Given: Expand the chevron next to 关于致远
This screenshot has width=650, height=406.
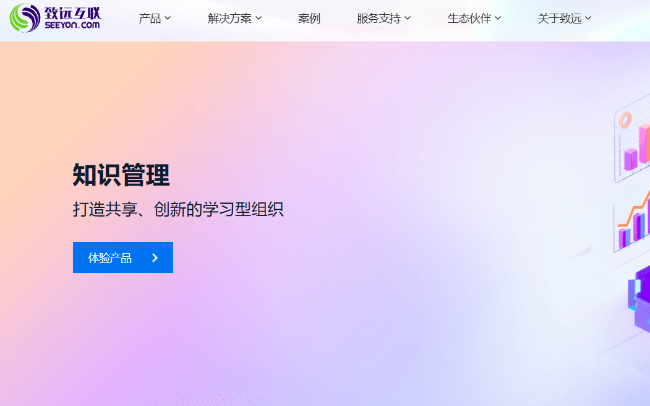Looking at the screenshot, I should [x=588, y=18].
